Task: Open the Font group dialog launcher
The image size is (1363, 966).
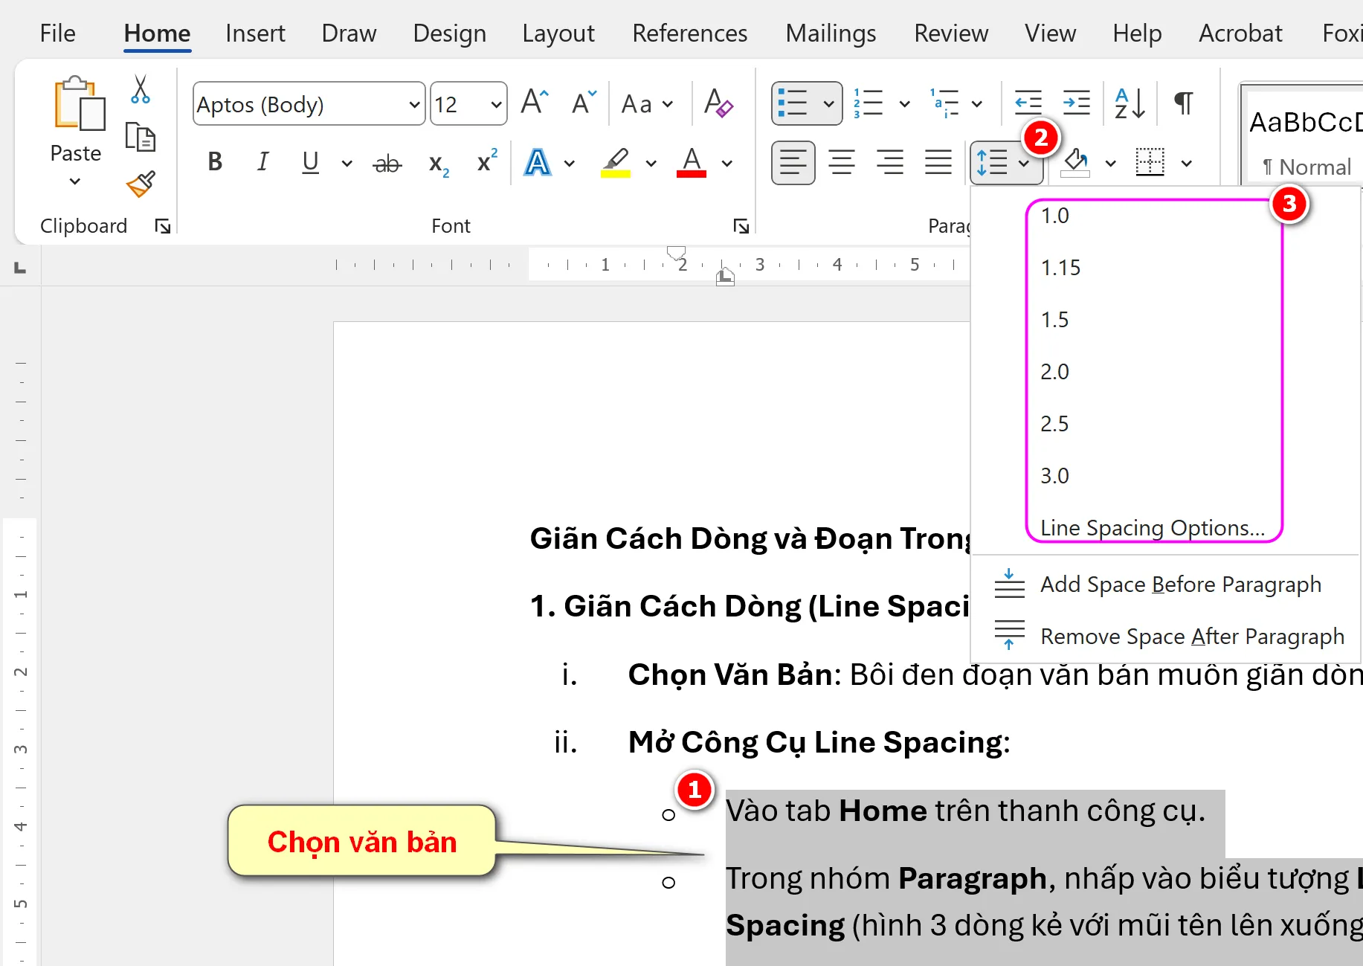Action: (741, 225)
